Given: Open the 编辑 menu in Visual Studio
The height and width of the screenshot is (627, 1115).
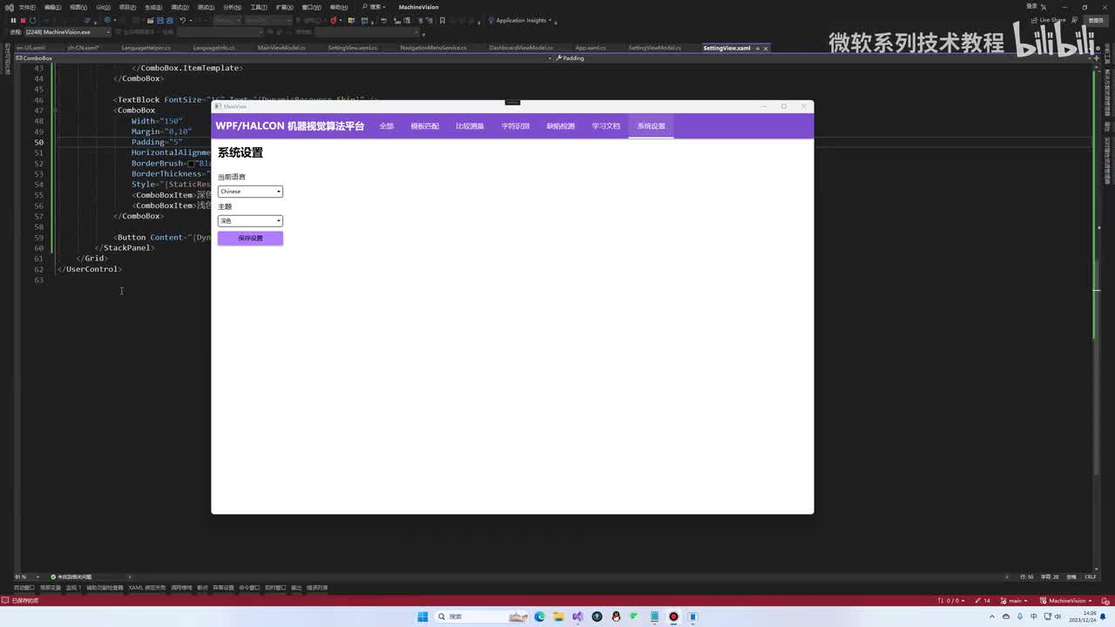Looking at the screenshot, I should pos(52,7).
